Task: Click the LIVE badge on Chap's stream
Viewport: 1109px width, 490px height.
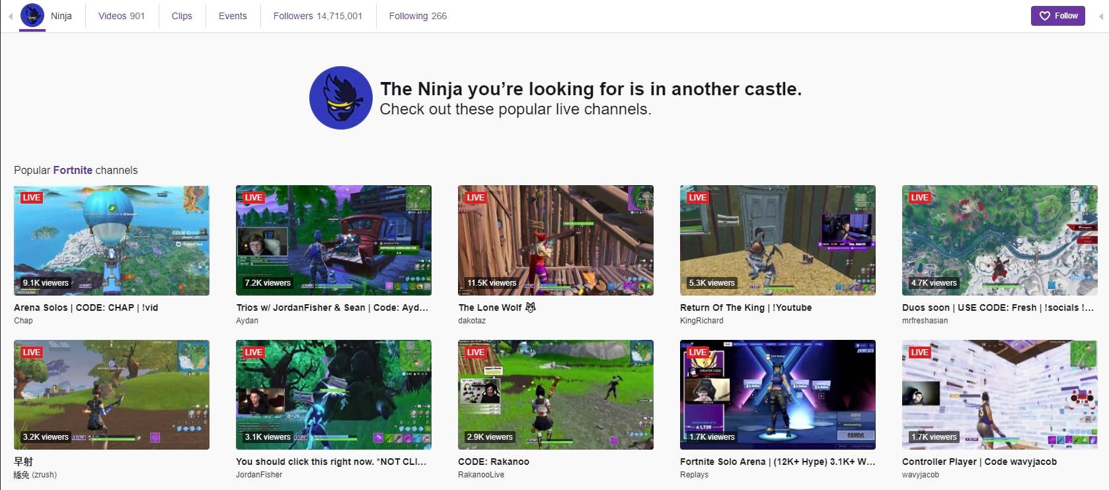Action: click(x=31, y=198)
